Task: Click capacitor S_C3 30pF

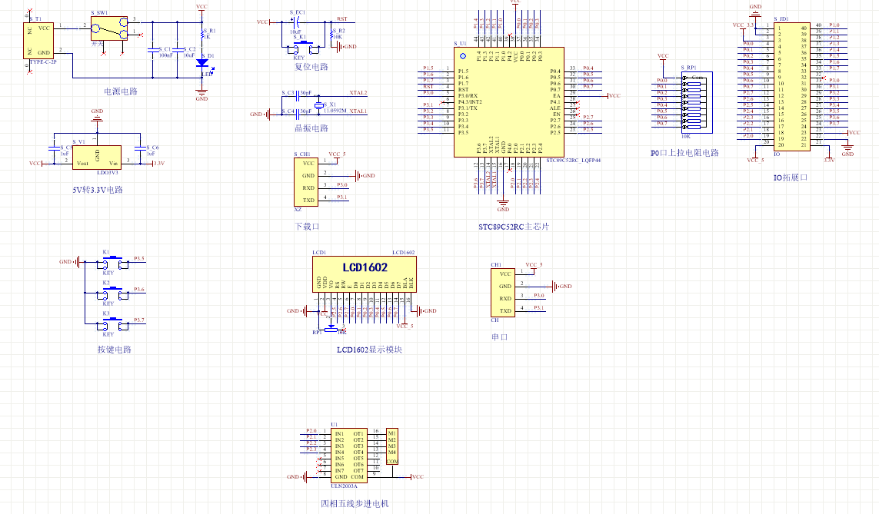Action: click(297, 96)
